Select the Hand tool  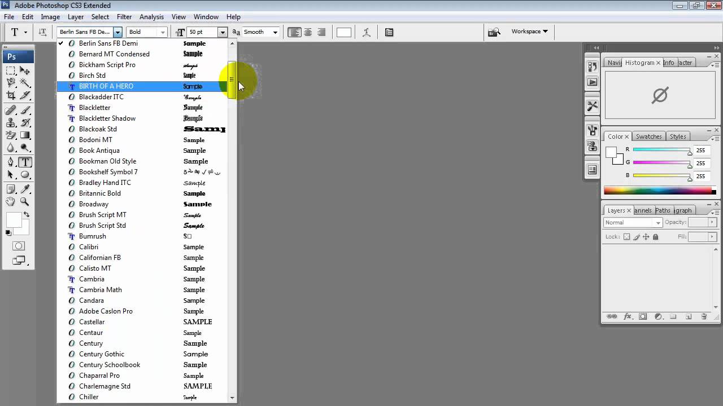(x=11, y=201)
